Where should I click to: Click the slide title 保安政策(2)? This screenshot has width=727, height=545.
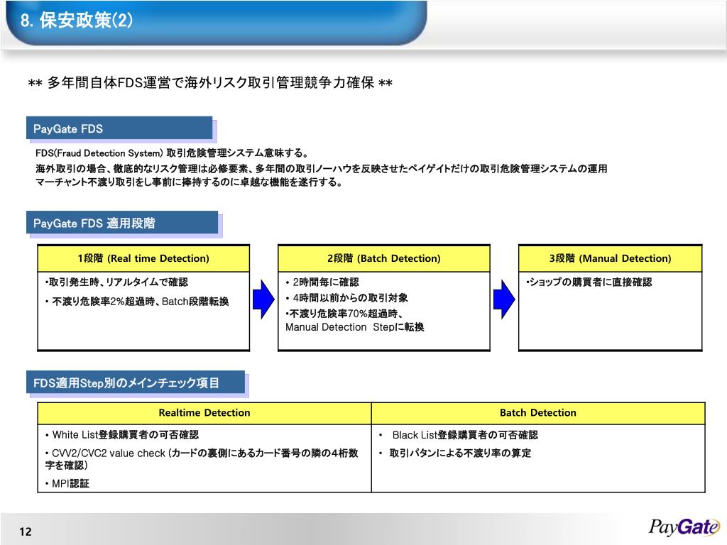77,21
